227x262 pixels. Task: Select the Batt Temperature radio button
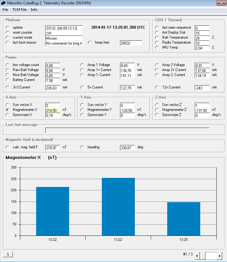(157, 38)
